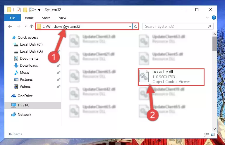
Task: Switch to the Home ribbon tab
Action: click(29, 18)
